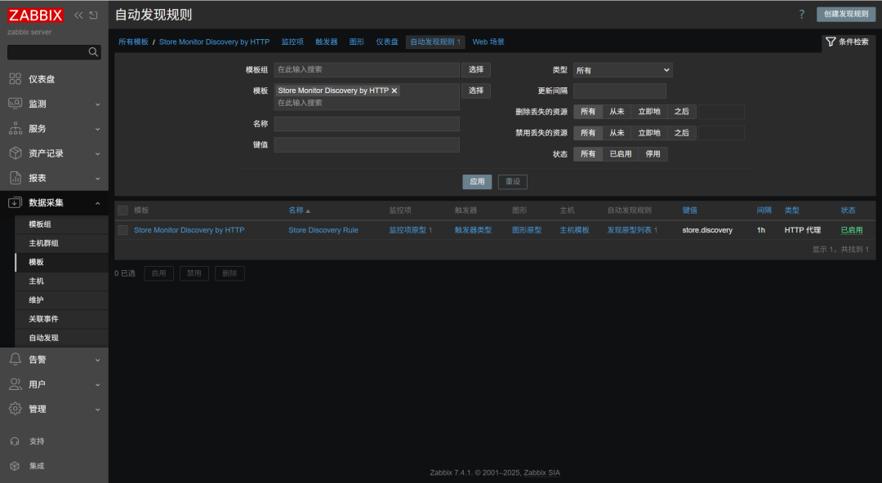
Task: Click the 服务 services icon
Action: [x=16, y=128]
